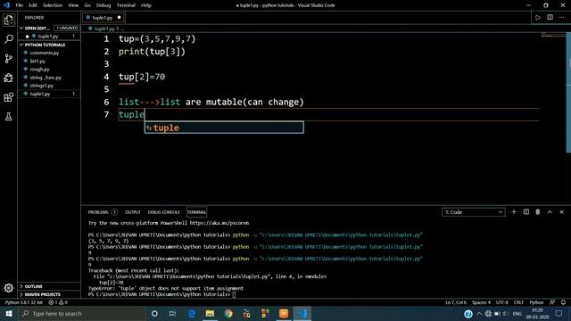
Task: Open the Explorer view in activity bar
Action: [x=8, y=20]
